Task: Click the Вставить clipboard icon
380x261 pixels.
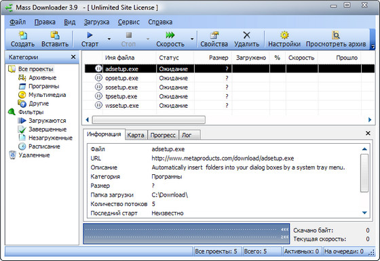Action: (x=55, y=35)
